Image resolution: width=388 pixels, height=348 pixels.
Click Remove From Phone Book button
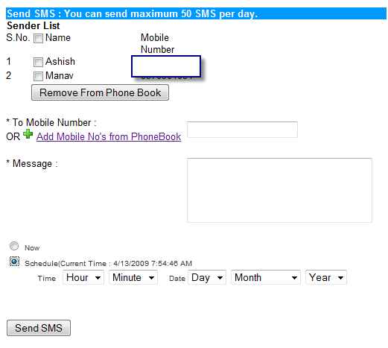pos(100,92)
